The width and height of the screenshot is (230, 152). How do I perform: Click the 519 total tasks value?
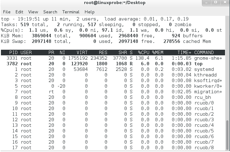pyautogui.click(x=25, y=25)
